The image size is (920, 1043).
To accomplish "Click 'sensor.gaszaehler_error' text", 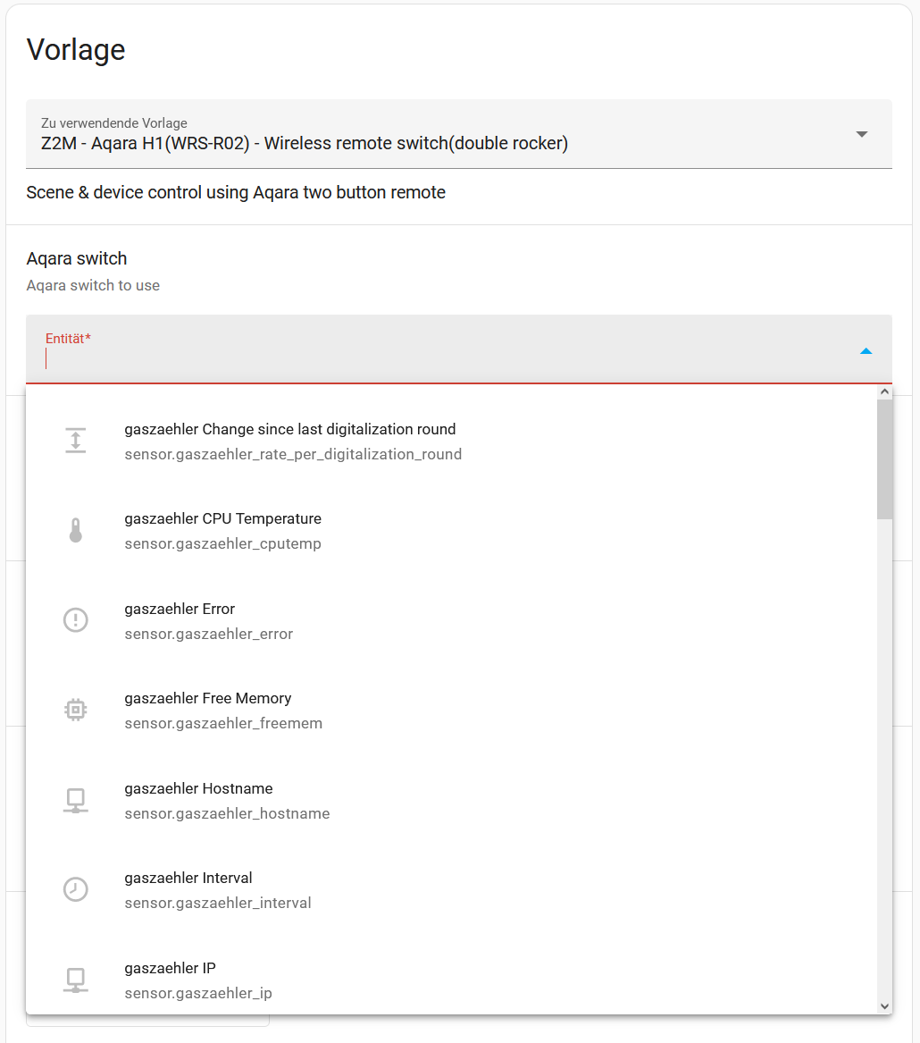I will point(209,634).
